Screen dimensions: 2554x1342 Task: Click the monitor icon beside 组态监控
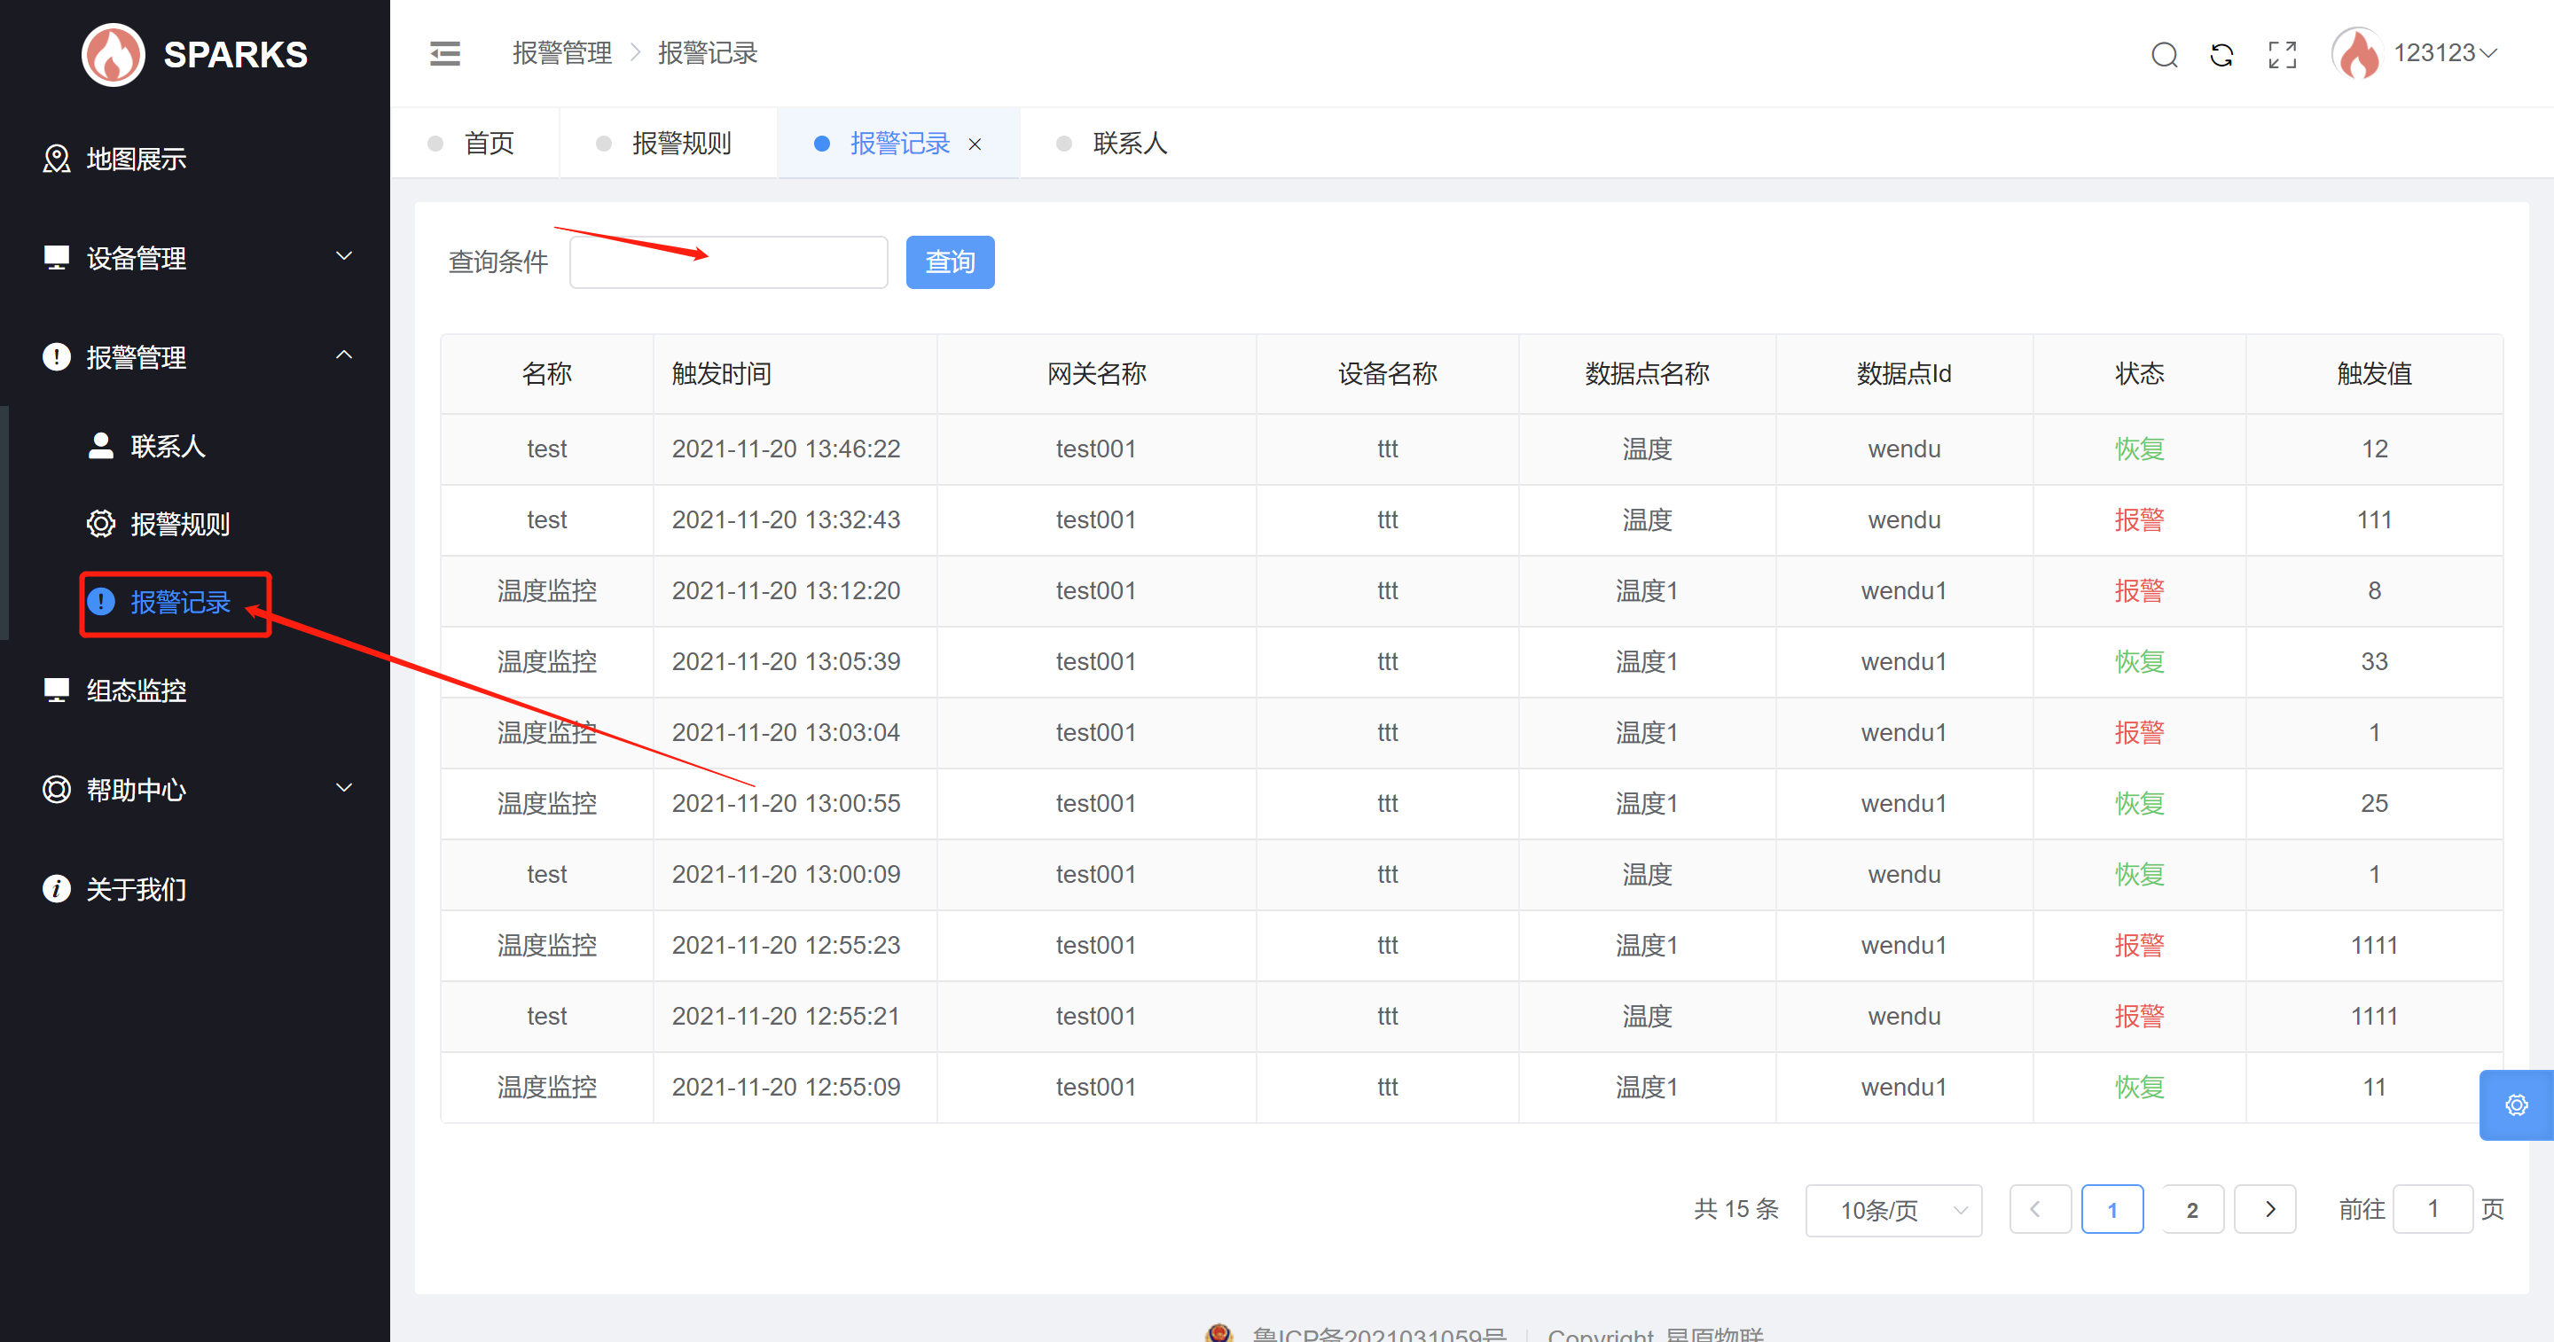click(57, 690)
